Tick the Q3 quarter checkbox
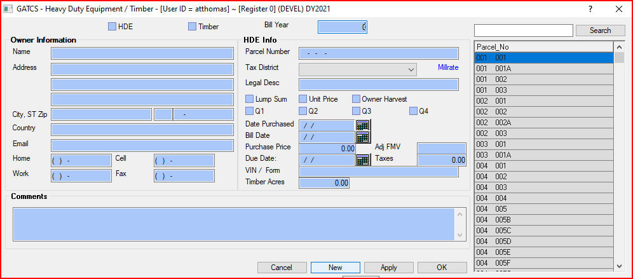The width and height of the screenshot is (633, 279). [x=356, y=111]
